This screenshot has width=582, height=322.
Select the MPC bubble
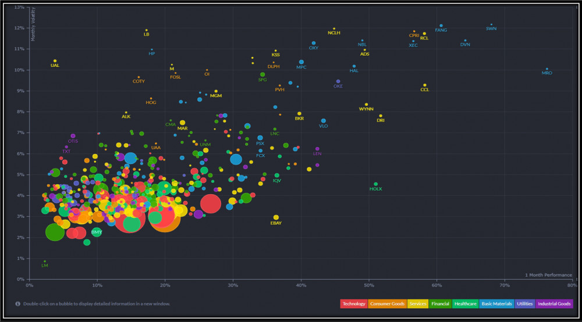[301, 62]
